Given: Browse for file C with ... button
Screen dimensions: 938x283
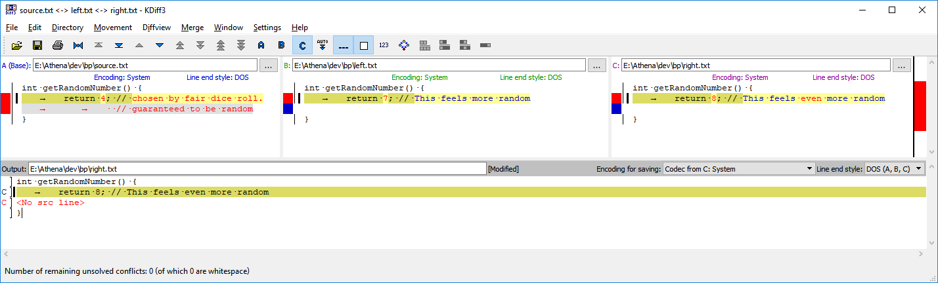Looking at the screenshot, I should [901, 66].
